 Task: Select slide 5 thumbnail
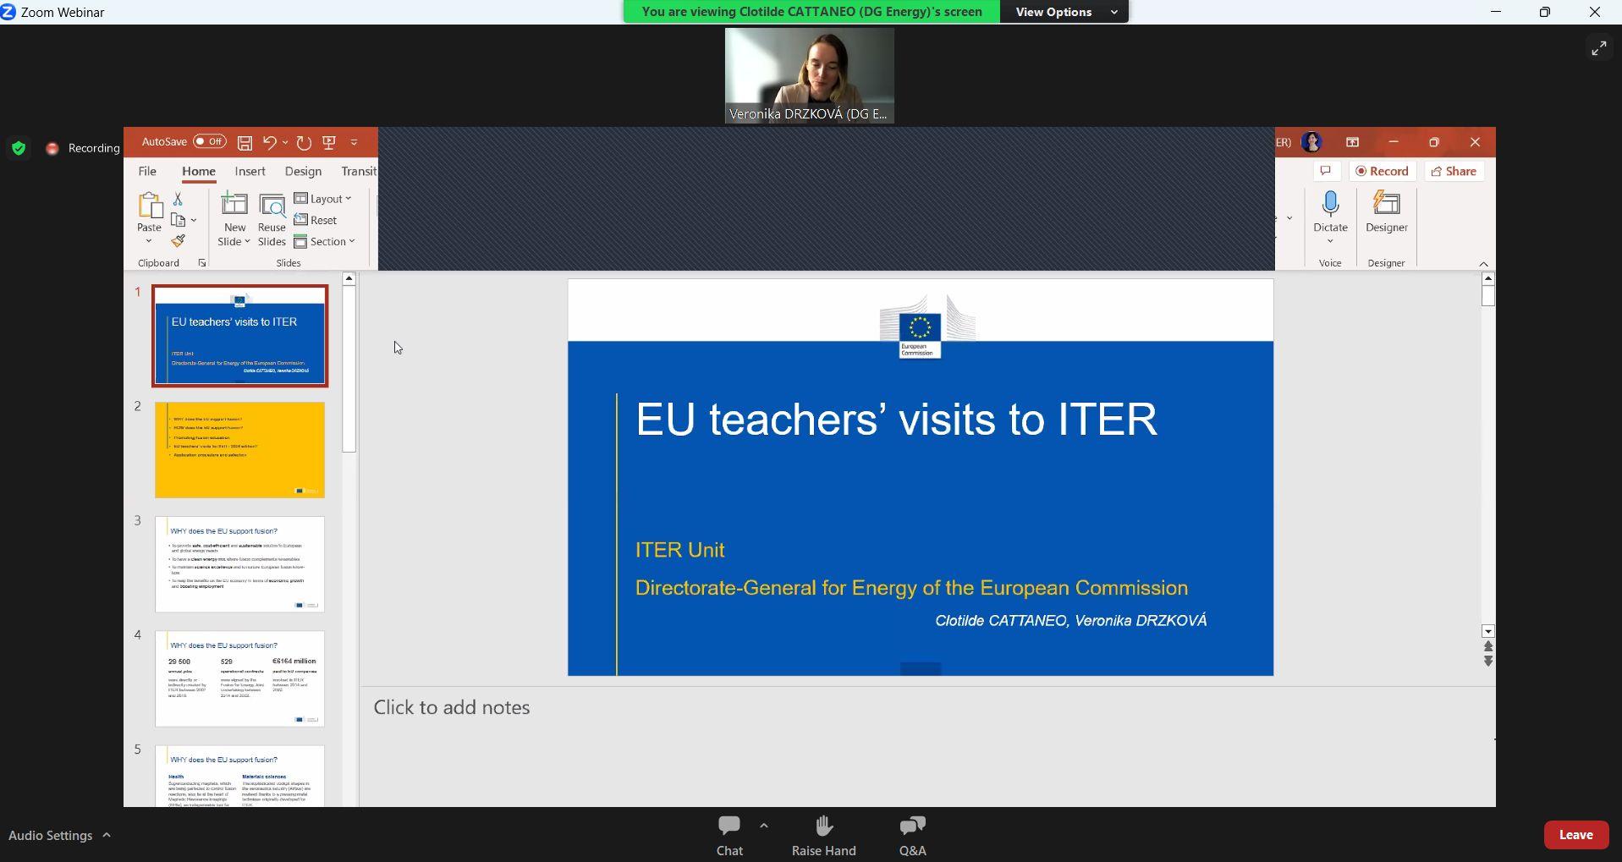coord(239,776)
